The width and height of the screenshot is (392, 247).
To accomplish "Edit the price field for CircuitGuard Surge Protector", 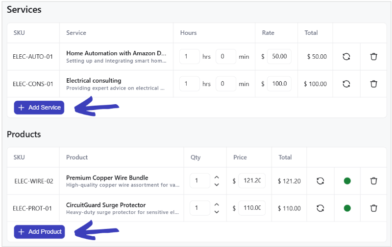I will [x=252, y=208].
